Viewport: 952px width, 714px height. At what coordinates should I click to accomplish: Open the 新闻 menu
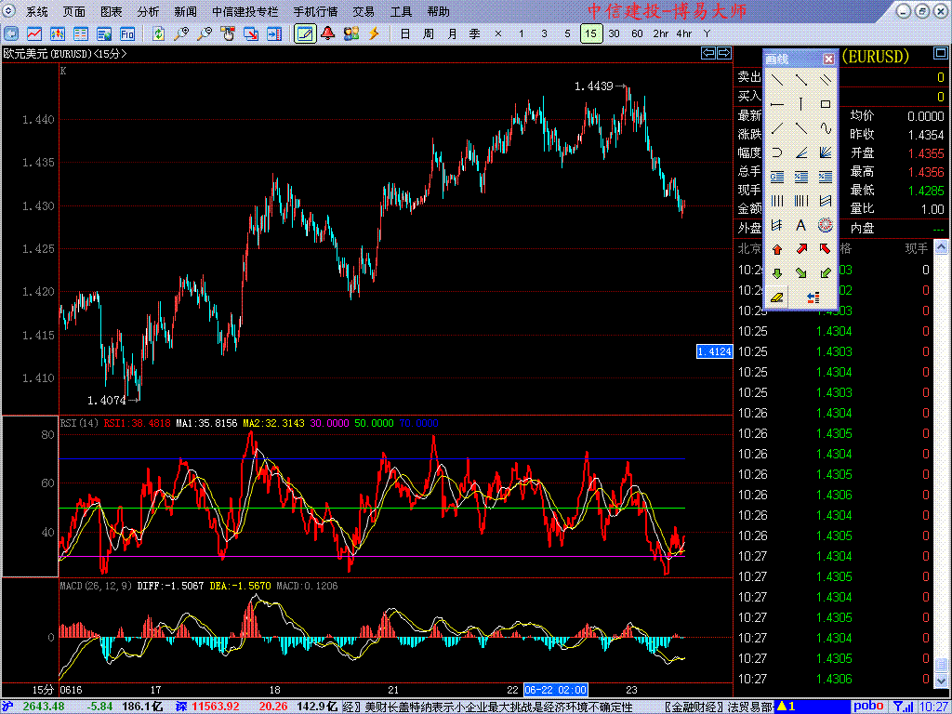[185, 11]
